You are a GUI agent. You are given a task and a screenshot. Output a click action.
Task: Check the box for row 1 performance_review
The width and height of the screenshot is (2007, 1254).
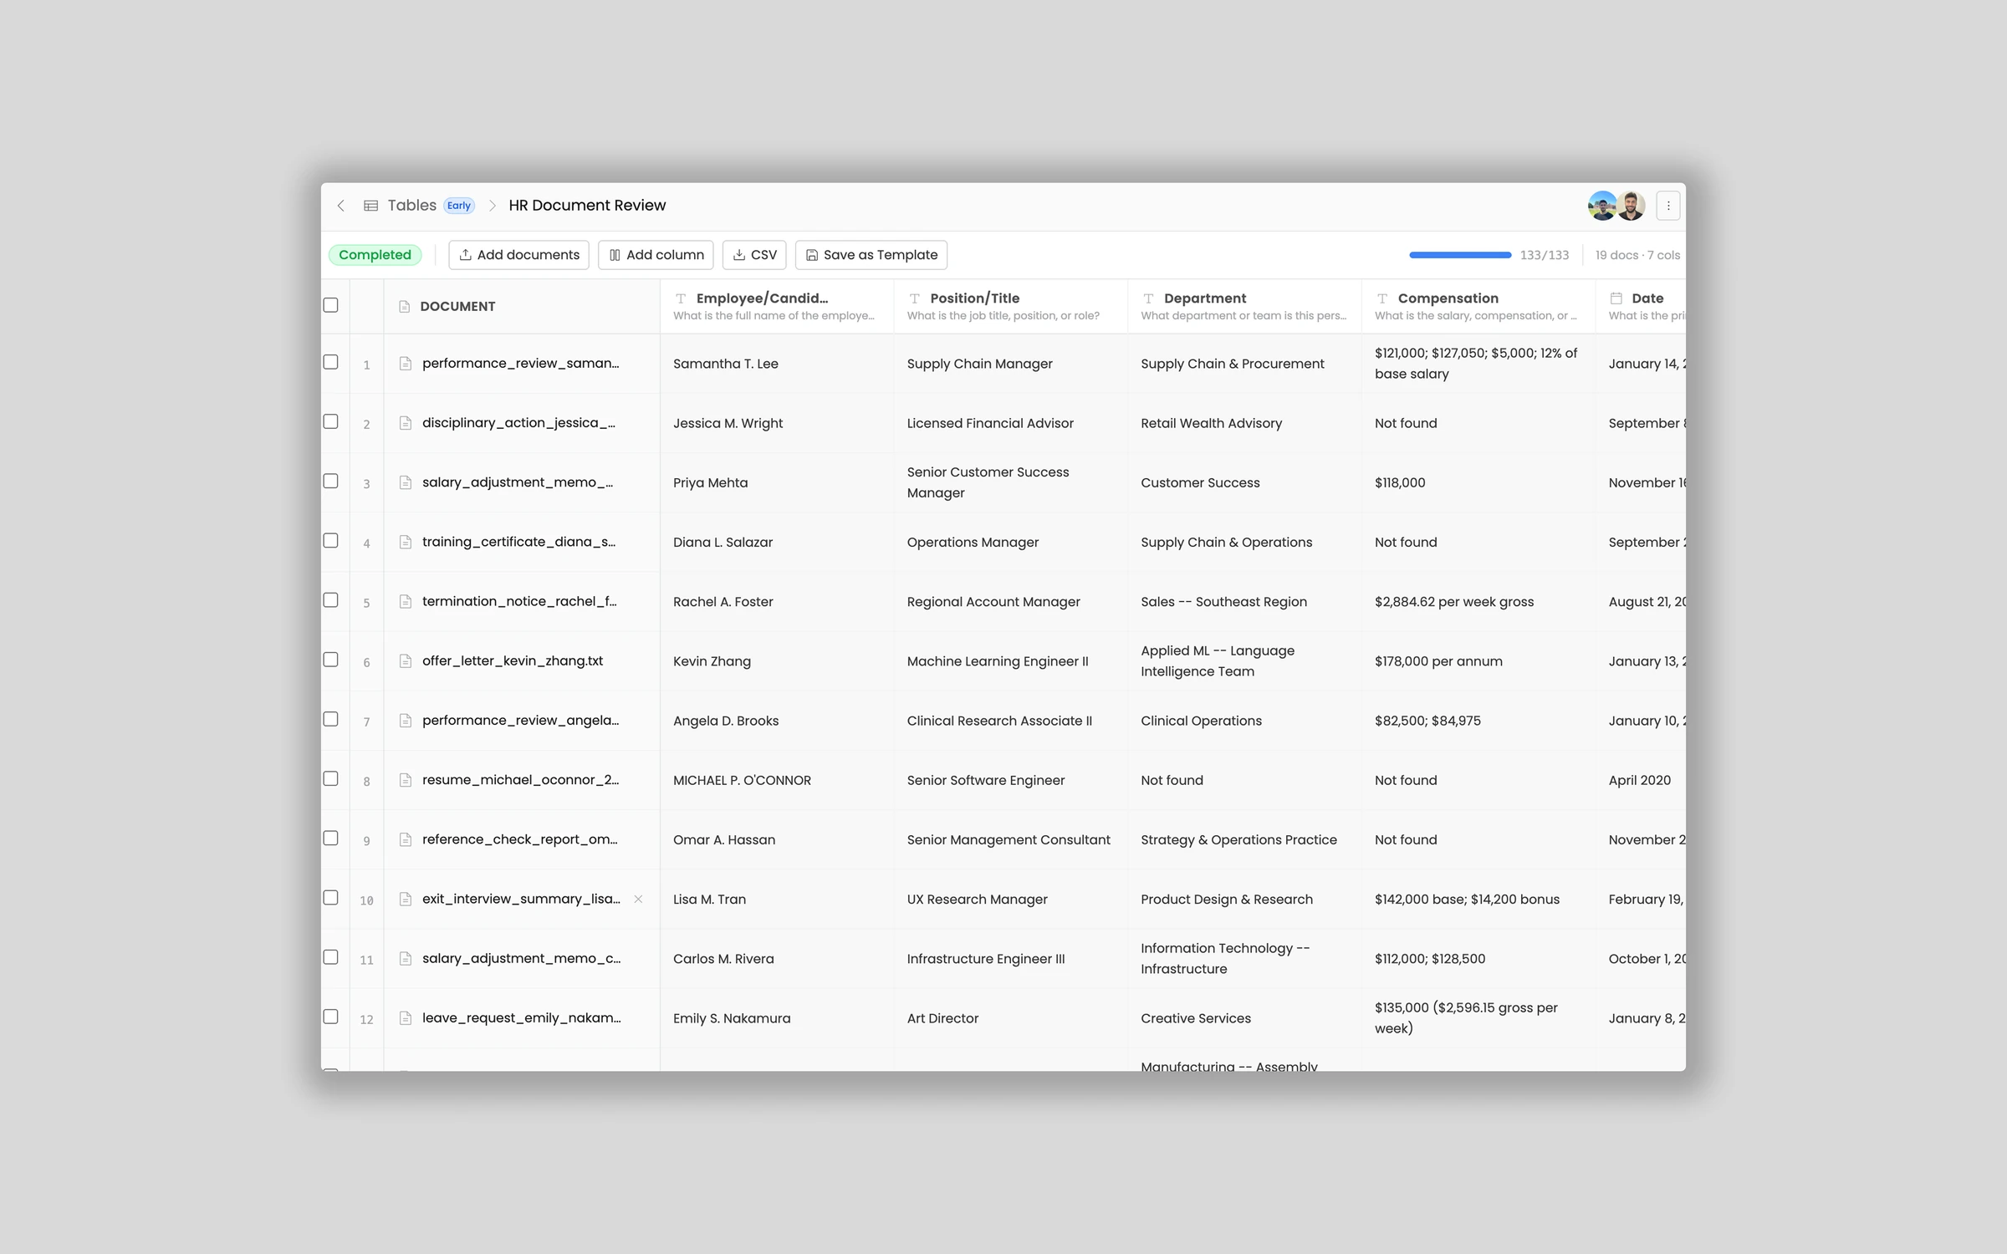(331, 362)
